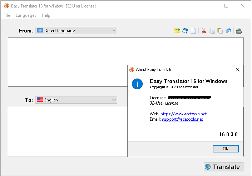The image size is (252, 176).
Task: Click the Copy toolbar icon
Action: point(212,31)
